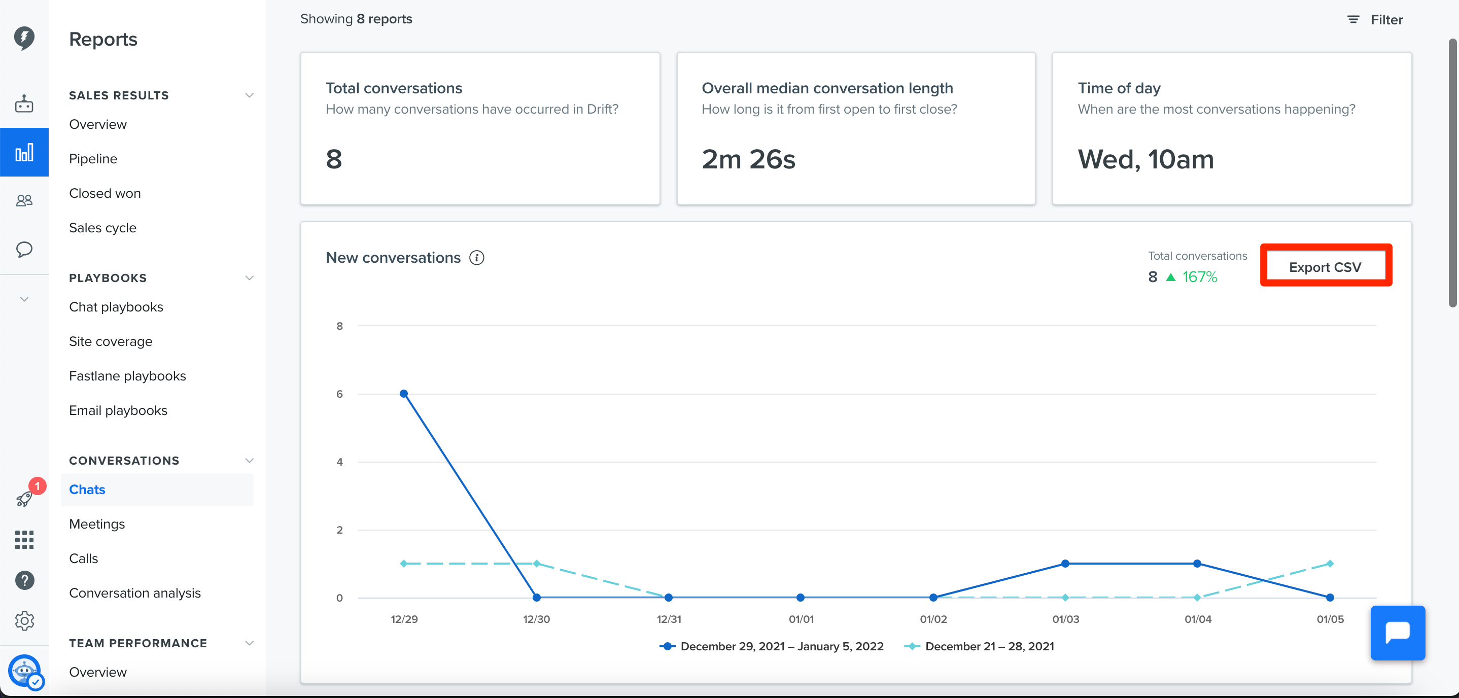Select Chat playbooks

[116, 307]
